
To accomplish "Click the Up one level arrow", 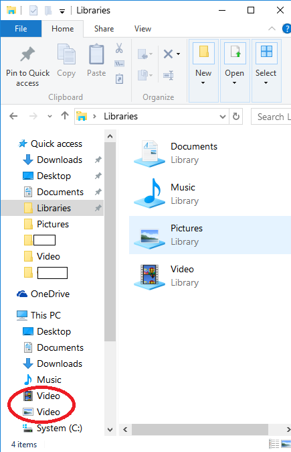I will pyautogui.click(x=65, y=116).
